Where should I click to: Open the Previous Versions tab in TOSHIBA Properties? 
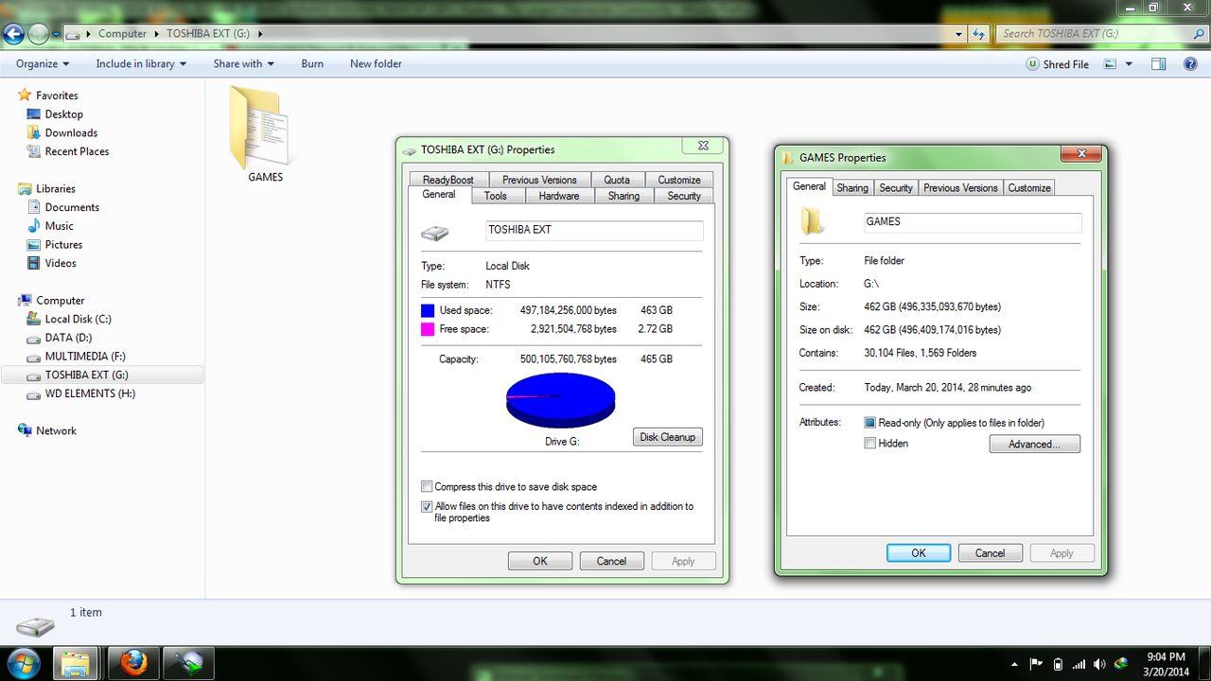(x=539, y=180)
